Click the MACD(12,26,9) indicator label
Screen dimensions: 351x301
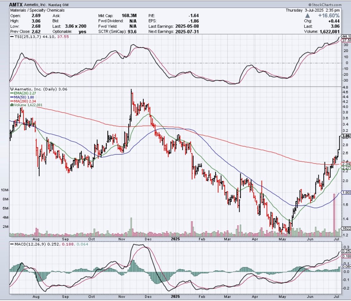click(31, 244)
